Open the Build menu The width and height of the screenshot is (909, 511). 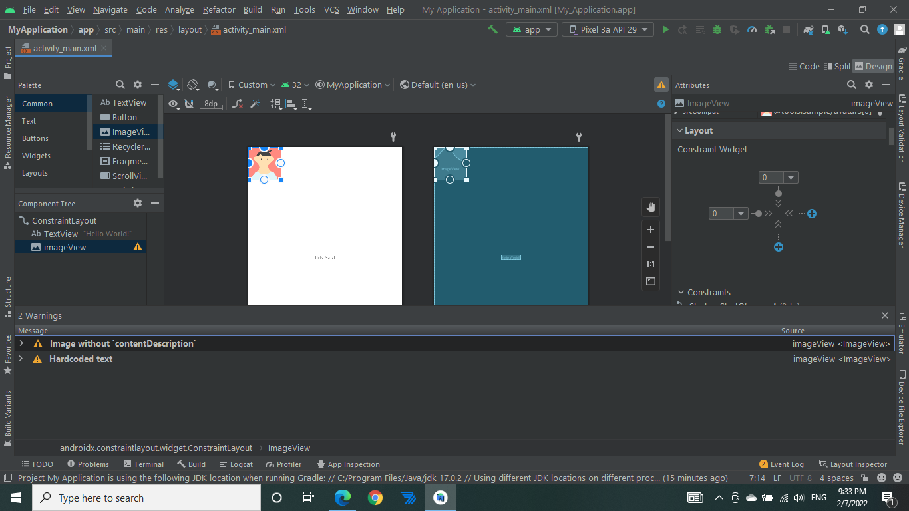253,9
